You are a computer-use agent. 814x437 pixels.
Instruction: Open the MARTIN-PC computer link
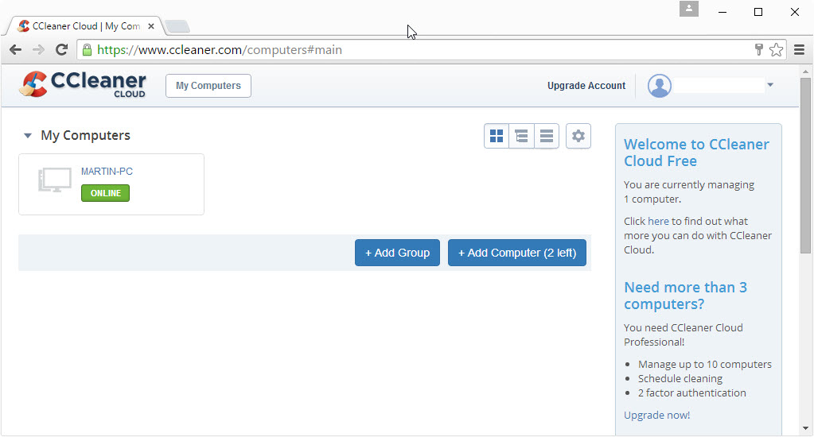[107, 172]
